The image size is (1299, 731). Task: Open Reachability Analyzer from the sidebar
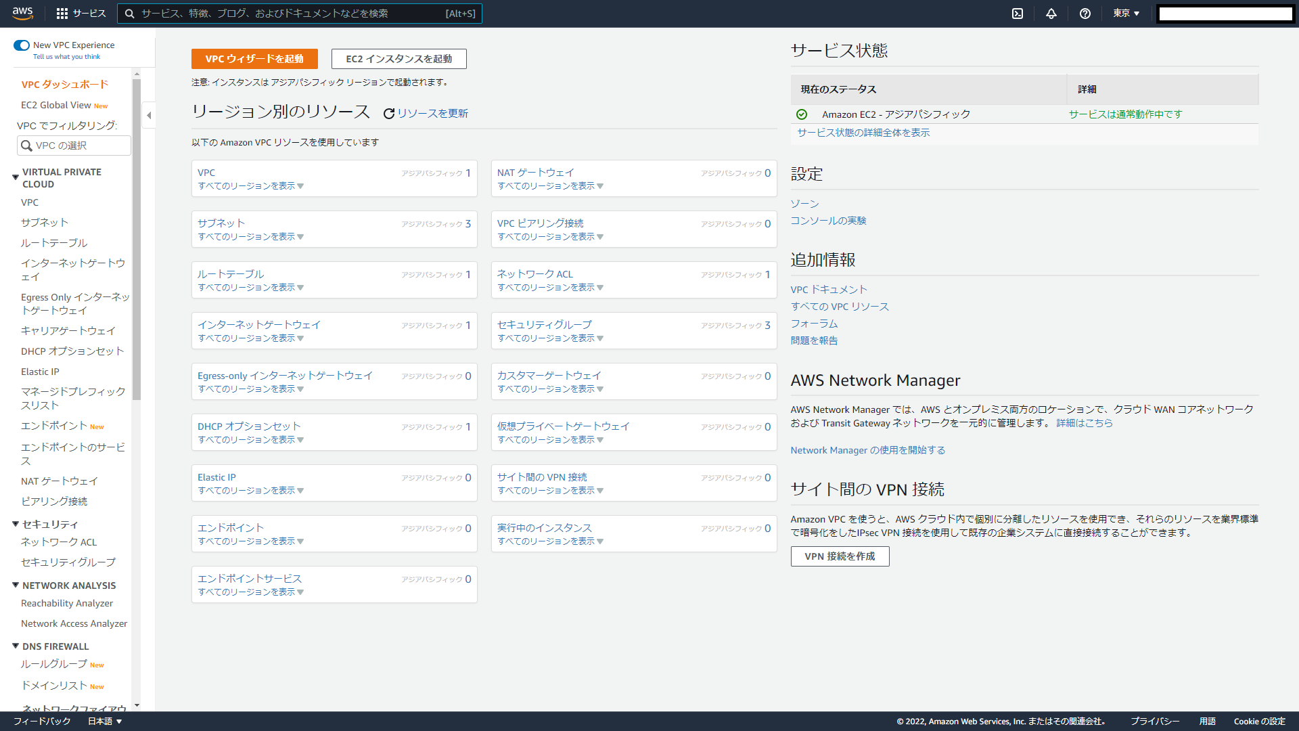click(x=67, y=603)
